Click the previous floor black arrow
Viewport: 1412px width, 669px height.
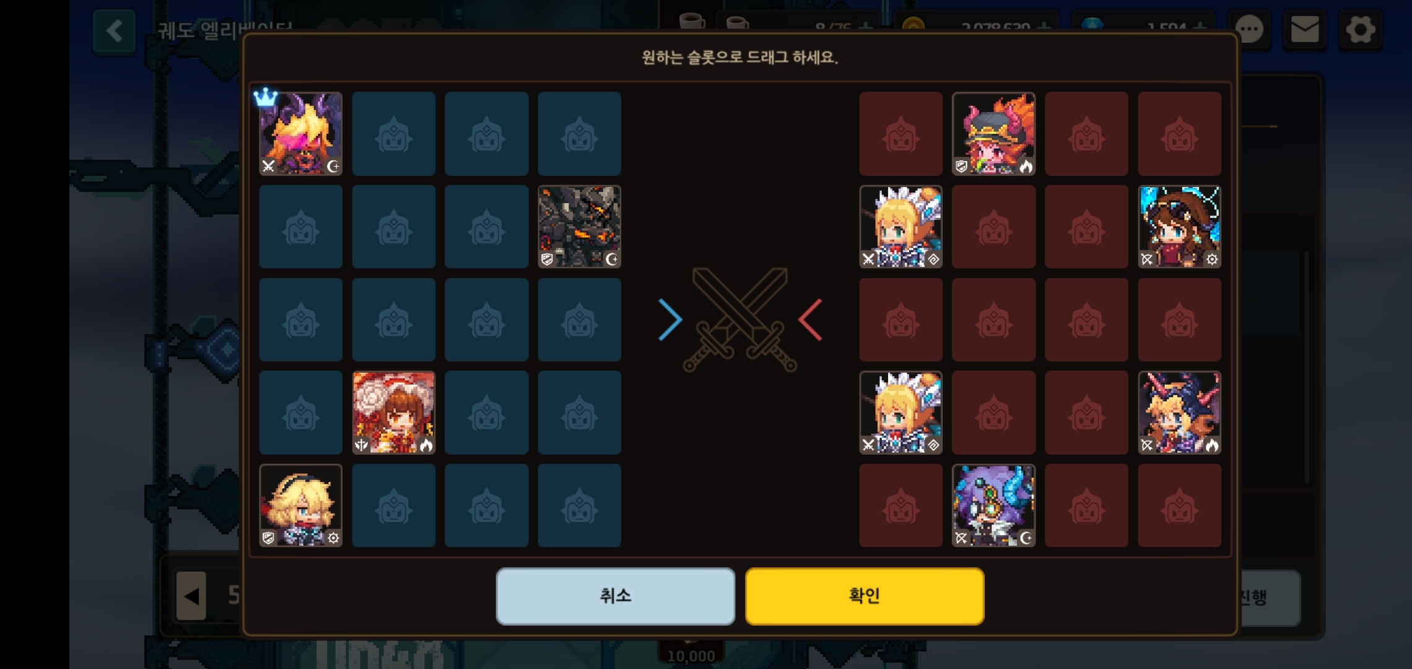click(x=191, y=596)
